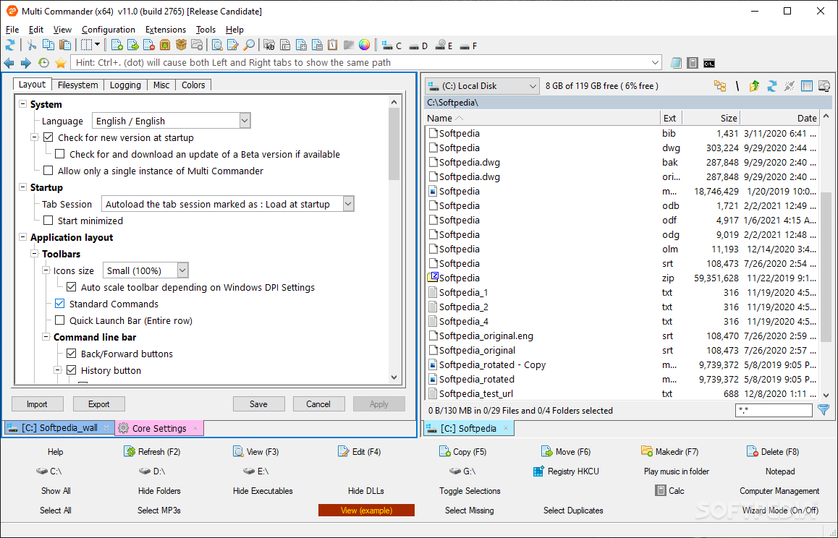This screenshot has width=838, height=538.
Task: Toggle Back/Forward buttons checkbox
Action: click(71, 353)
